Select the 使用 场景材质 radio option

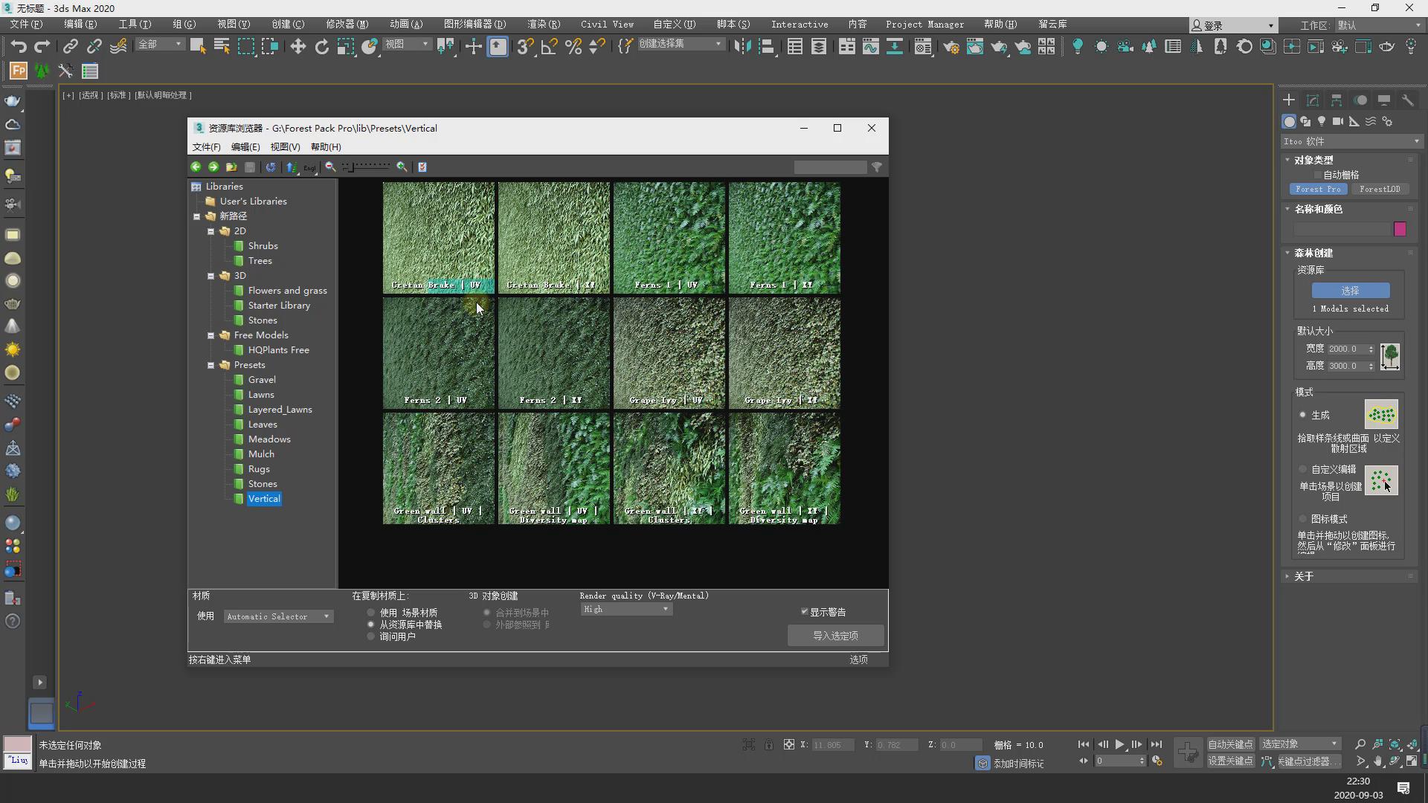(371, 613)
